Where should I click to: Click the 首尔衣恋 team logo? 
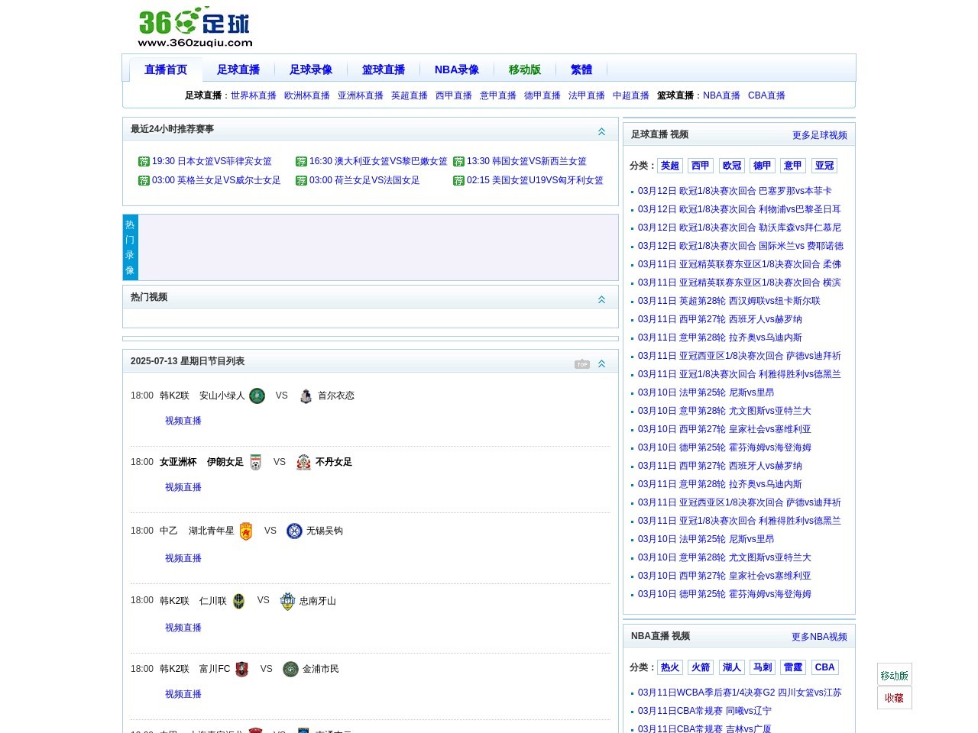(305, 396)
